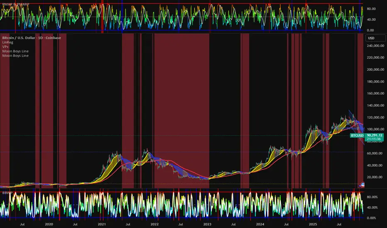This screenshot has height=228, width=387.
Task: Select the second Moon Boys Line legend entry
Action: tap(15, 56)
